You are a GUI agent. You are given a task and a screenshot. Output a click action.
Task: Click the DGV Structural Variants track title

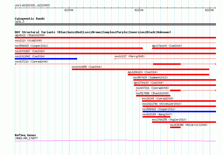(x=93, y=32)
